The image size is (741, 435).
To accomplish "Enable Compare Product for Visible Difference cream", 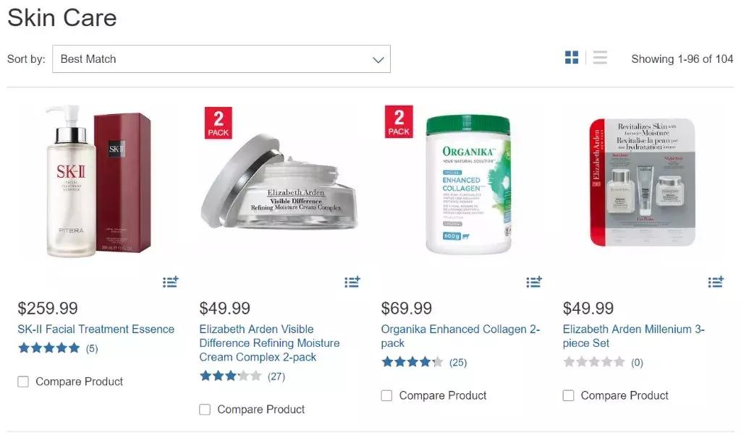I will click(x=205, y=410).
